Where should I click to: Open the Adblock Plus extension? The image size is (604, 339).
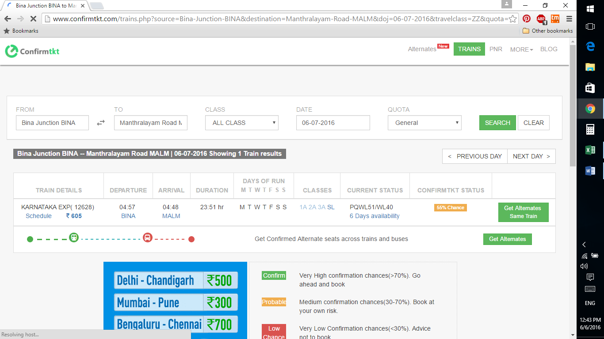pos(540,19)
